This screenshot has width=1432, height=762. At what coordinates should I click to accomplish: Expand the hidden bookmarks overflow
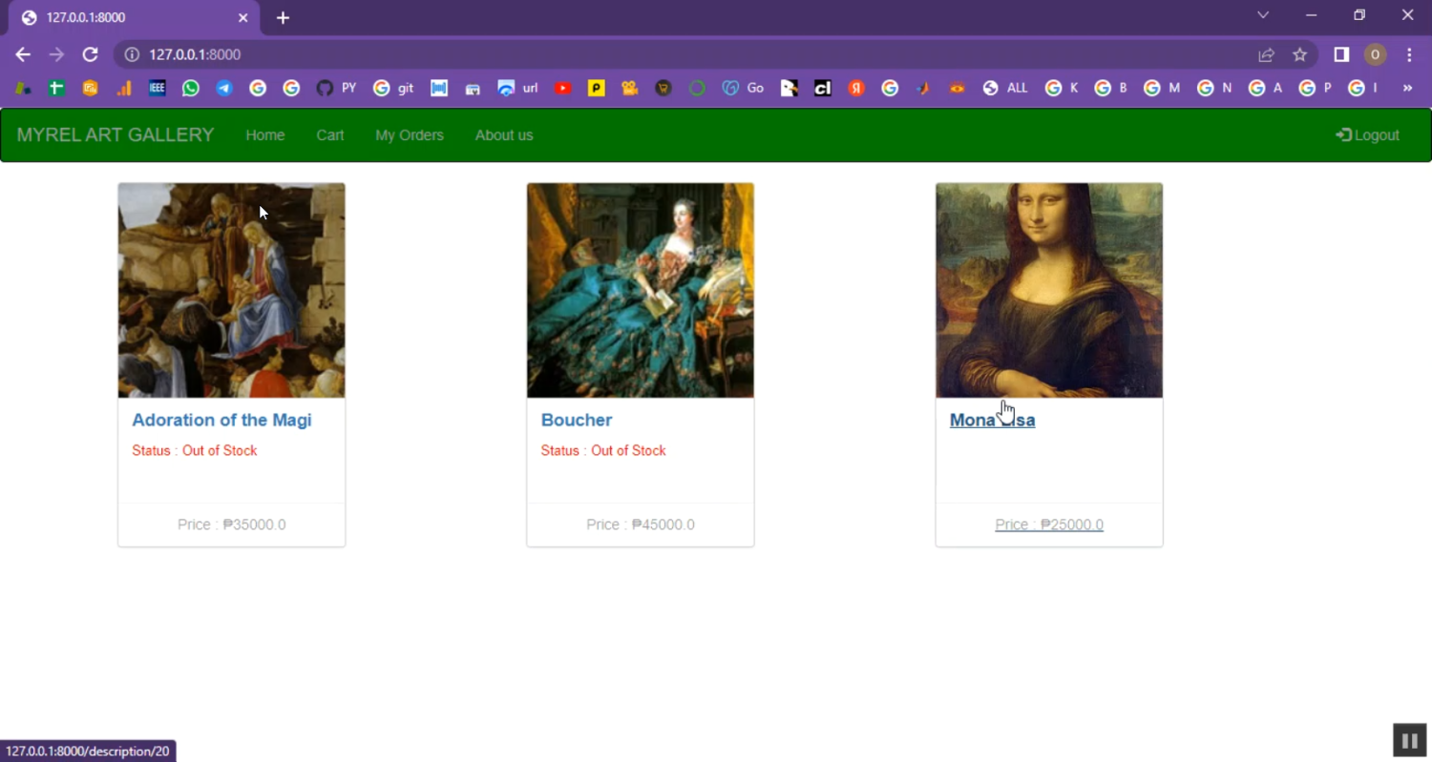pos(1407,88)
